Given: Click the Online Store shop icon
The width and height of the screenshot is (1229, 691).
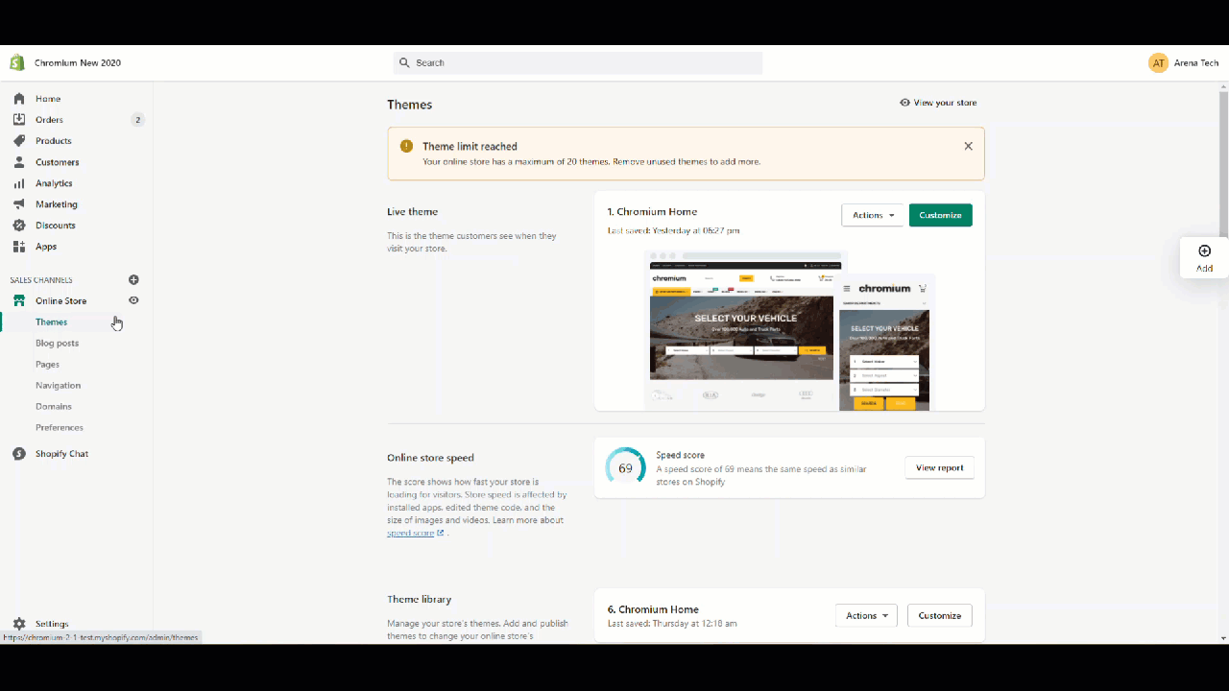Looking at the screenshot, I should [x=19, y=300].
